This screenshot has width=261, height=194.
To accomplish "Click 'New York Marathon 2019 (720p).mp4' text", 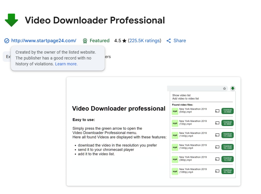I will [193, 122].
